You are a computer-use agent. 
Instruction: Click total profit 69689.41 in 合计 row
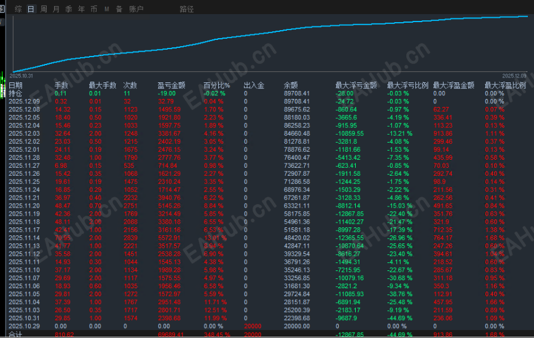click(171, 334)
